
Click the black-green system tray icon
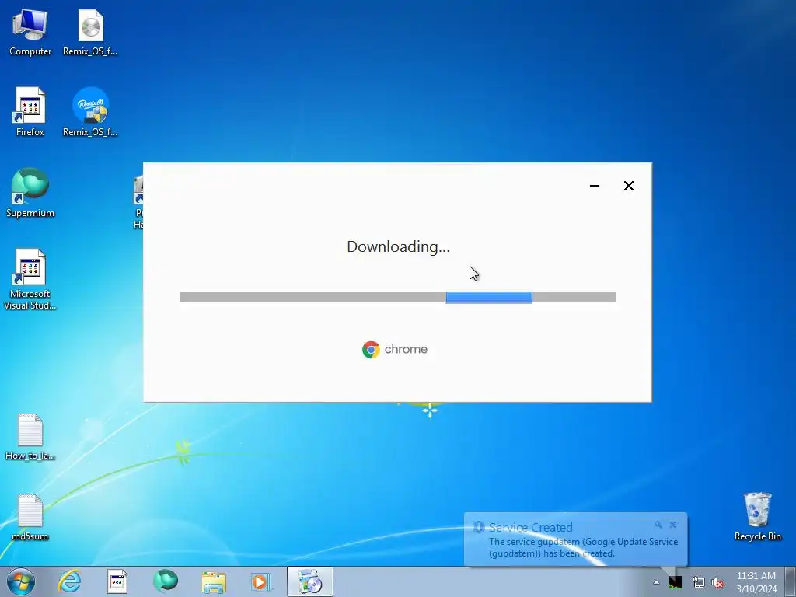[676, 582]
